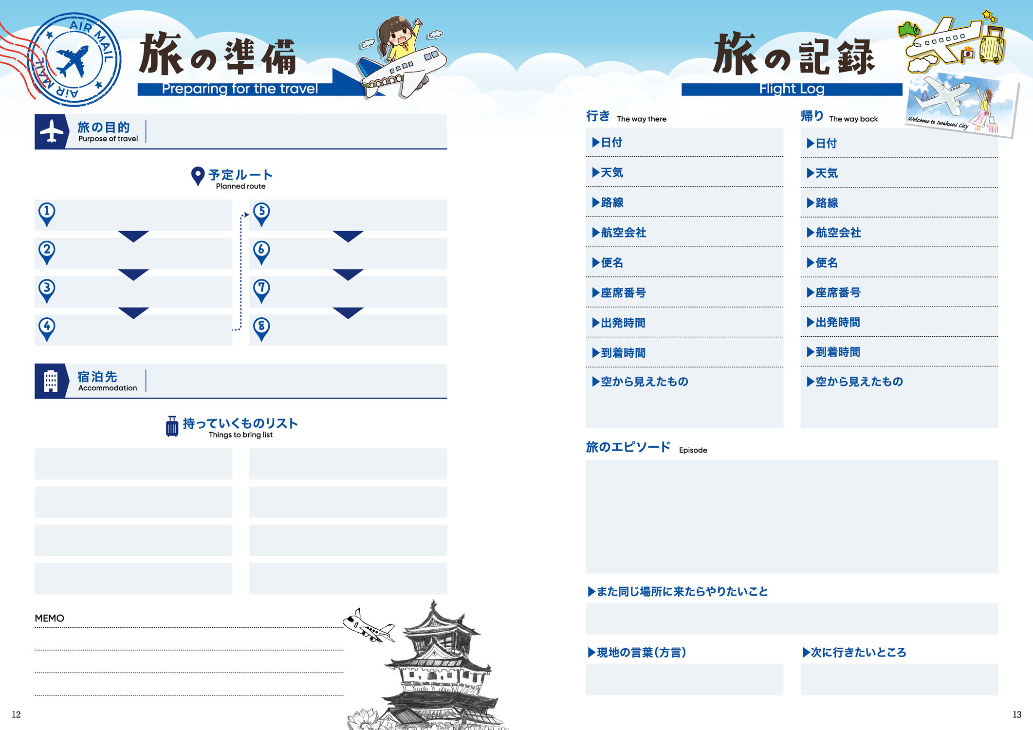Click the map pin icon next to 予定ルート

click(198, 176)
